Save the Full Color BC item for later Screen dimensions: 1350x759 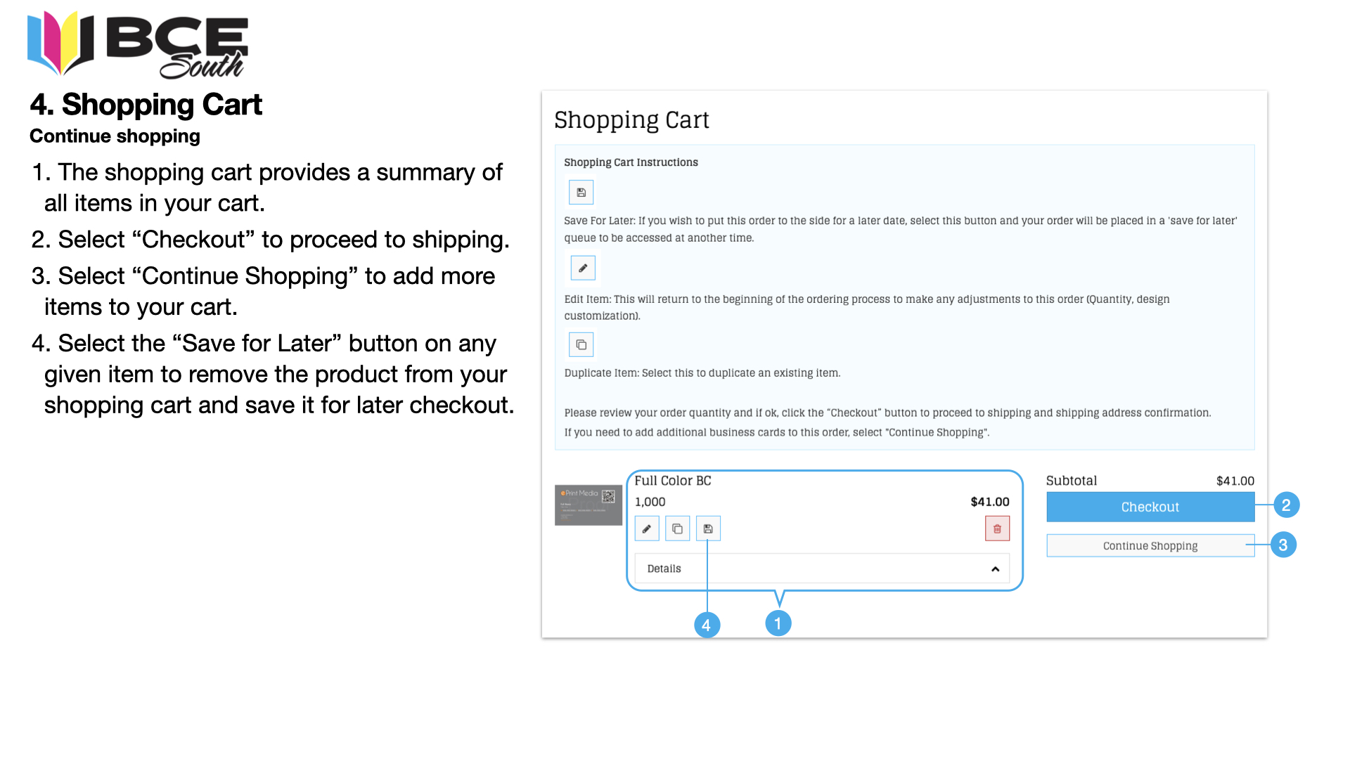click(x=708, y=528)
